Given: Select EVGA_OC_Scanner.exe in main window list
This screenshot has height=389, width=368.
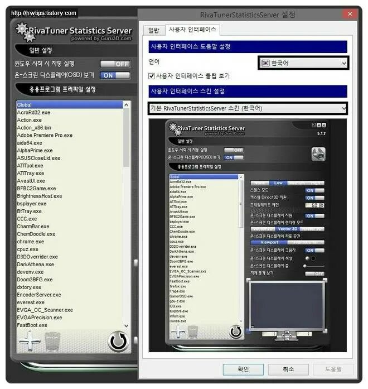Looking at the screenshot, I should 69,310.
